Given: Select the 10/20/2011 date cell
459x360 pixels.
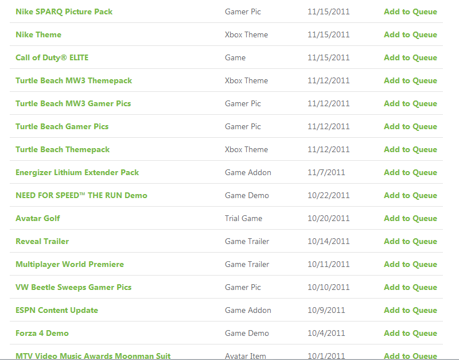Looking at the screenshot, I should pos(328,218).
